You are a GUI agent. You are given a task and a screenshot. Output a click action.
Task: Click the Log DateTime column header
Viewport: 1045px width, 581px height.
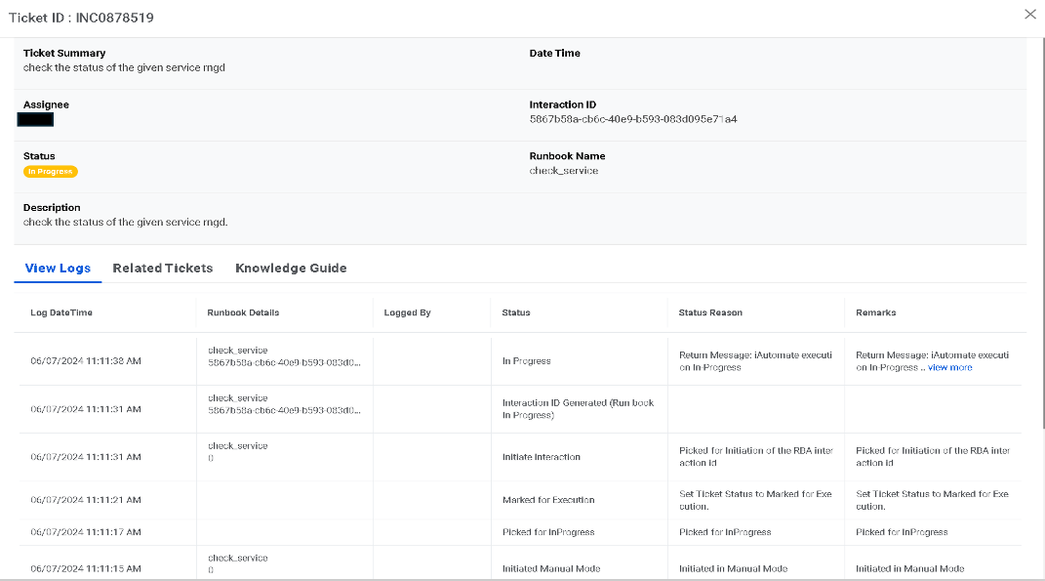[x=61, y=312]
